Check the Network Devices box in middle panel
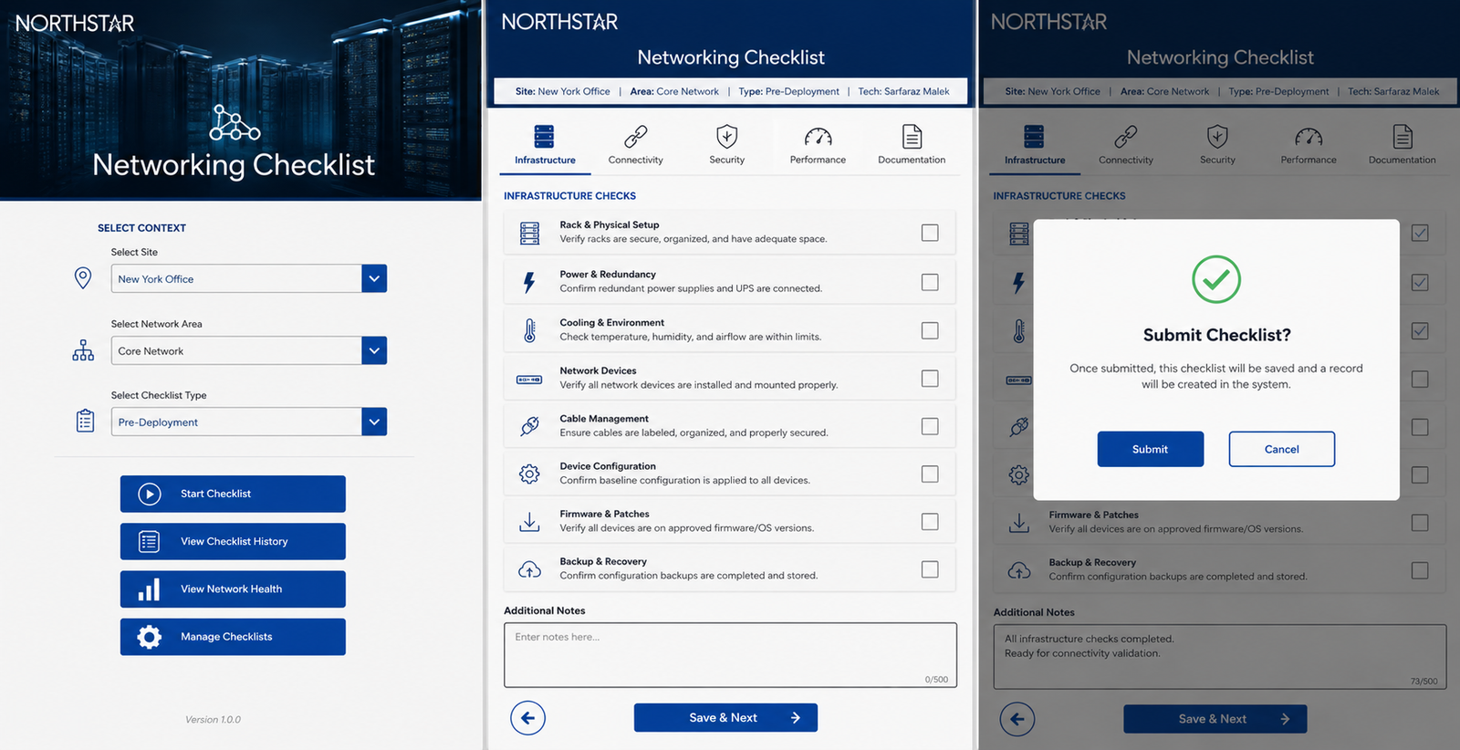This screenshot has width=1460, height=750. coord(930,378)
